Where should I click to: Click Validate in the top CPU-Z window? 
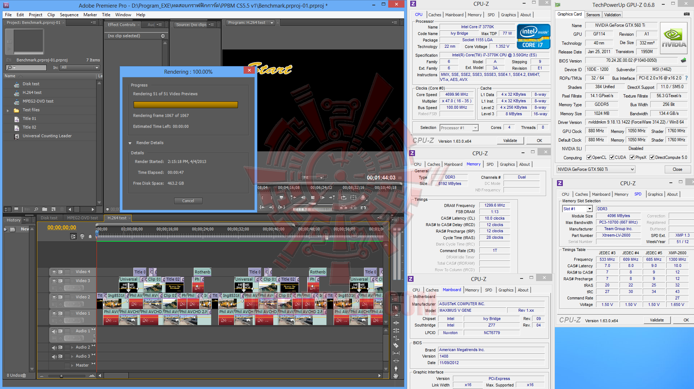pos(510,141)
